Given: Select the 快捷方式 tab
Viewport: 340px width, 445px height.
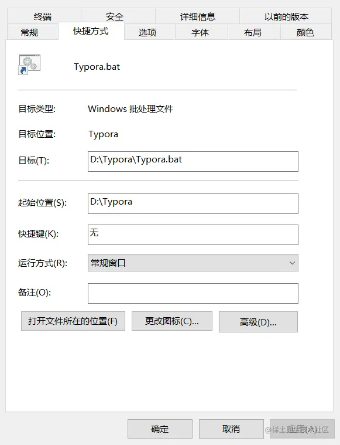Looking at the screenshot, I should tap(91, 31).
